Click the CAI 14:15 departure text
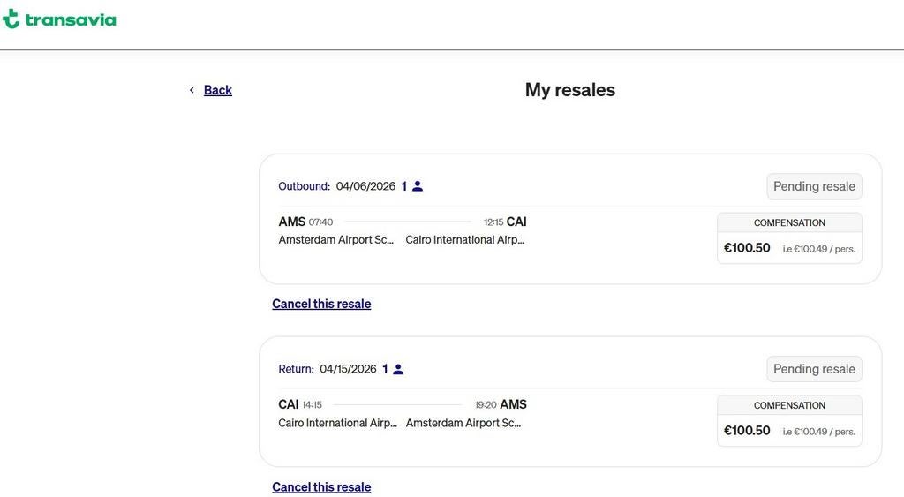This screenshot has width=904, height=497. coord(300,404)
